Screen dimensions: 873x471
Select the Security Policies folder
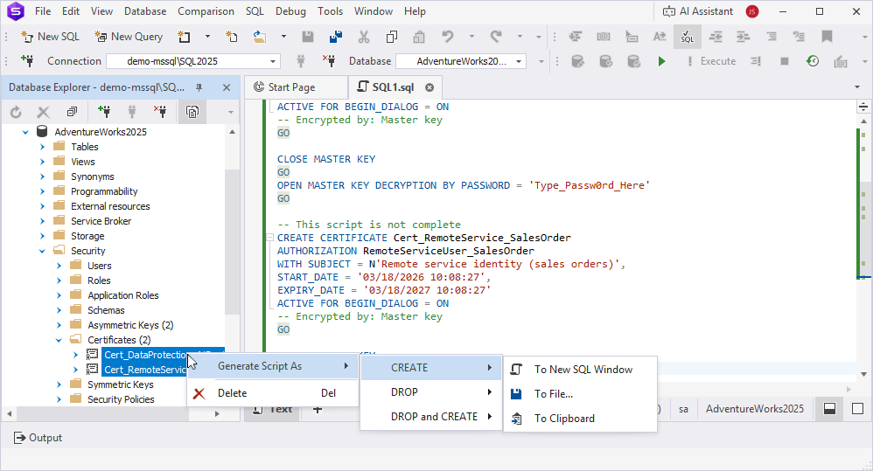121,399
